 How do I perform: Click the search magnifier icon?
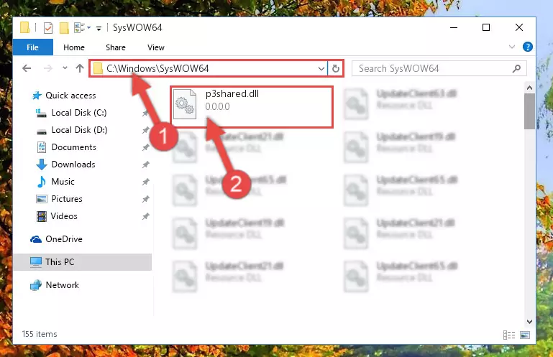pyautogui.click(x=516, y=68)
